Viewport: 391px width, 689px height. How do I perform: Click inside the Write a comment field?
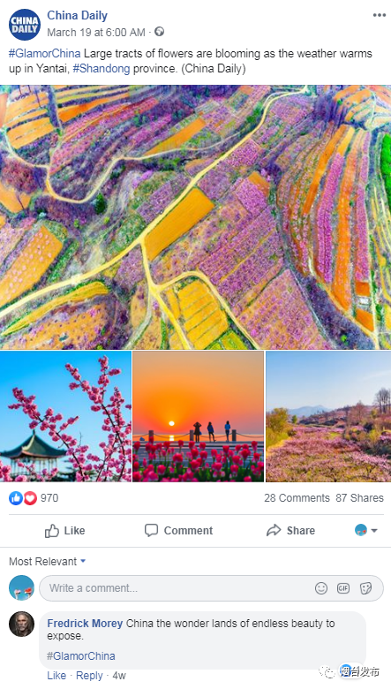[x=211, y=588]
